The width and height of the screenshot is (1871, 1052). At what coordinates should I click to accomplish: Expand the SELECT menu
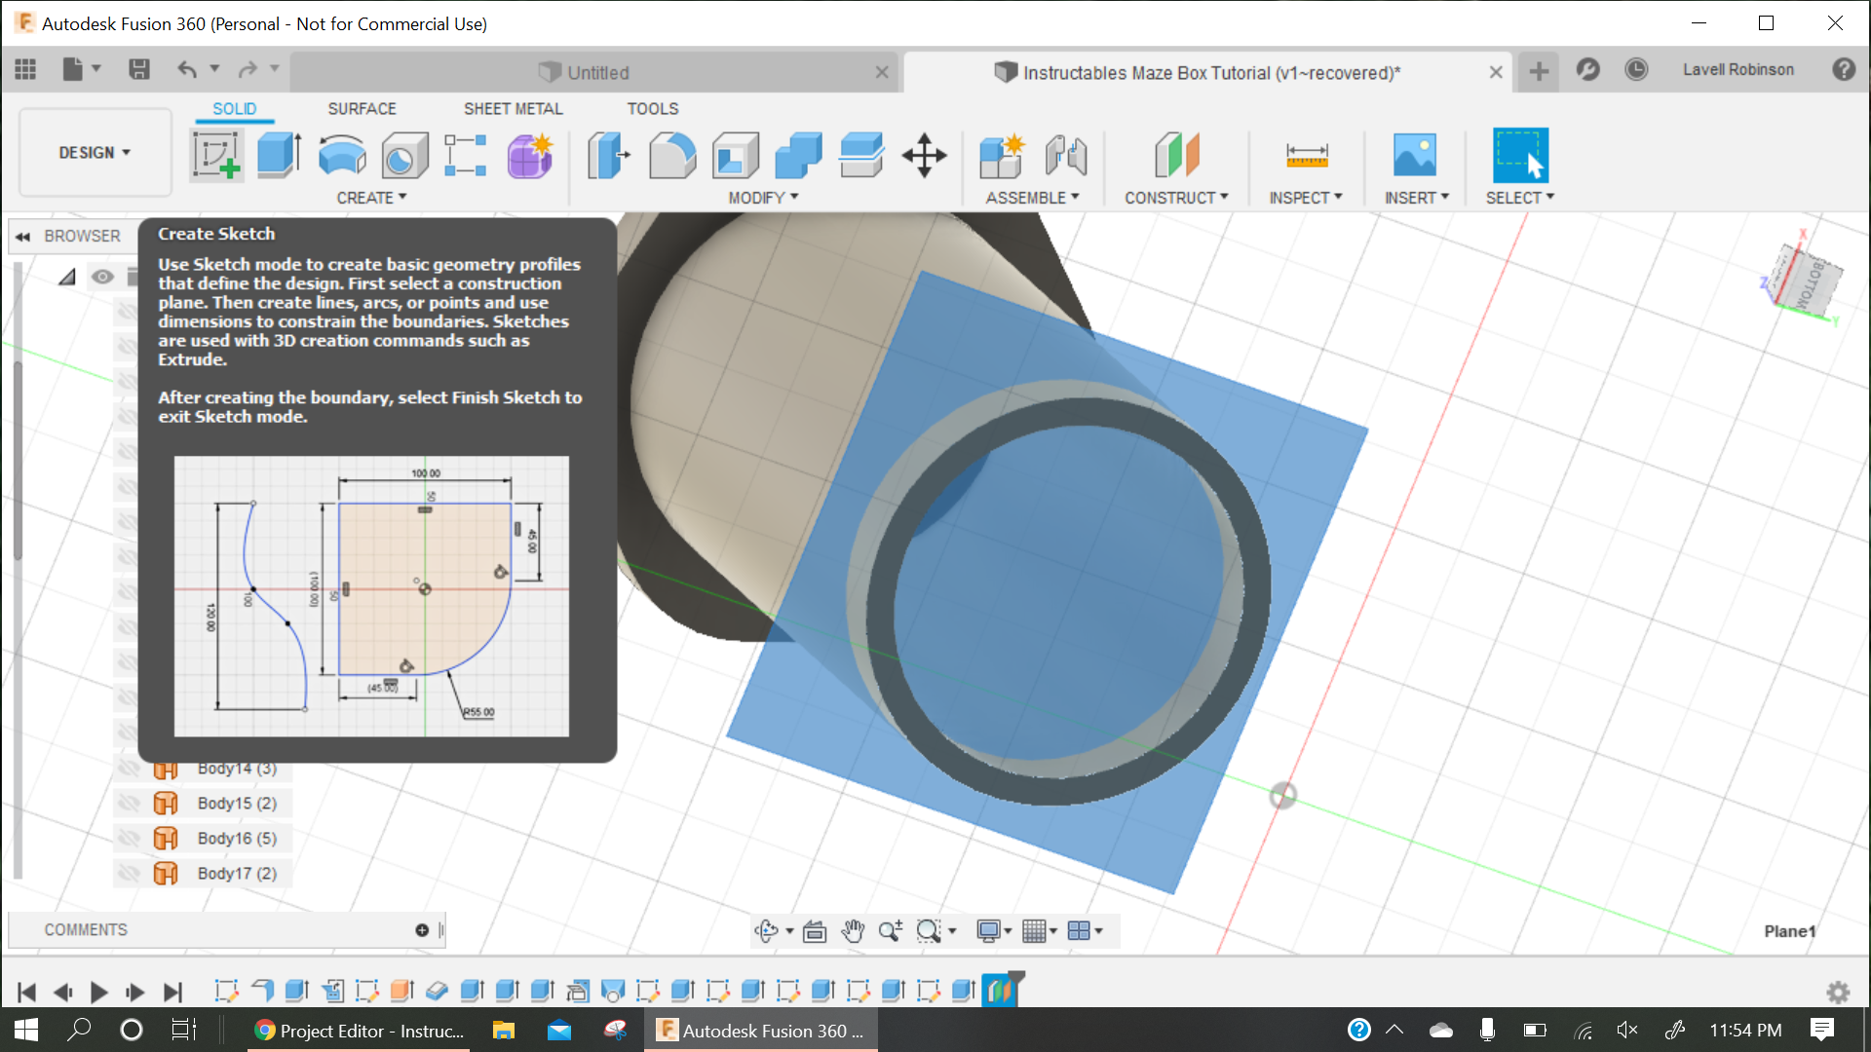pos(1519,198)
